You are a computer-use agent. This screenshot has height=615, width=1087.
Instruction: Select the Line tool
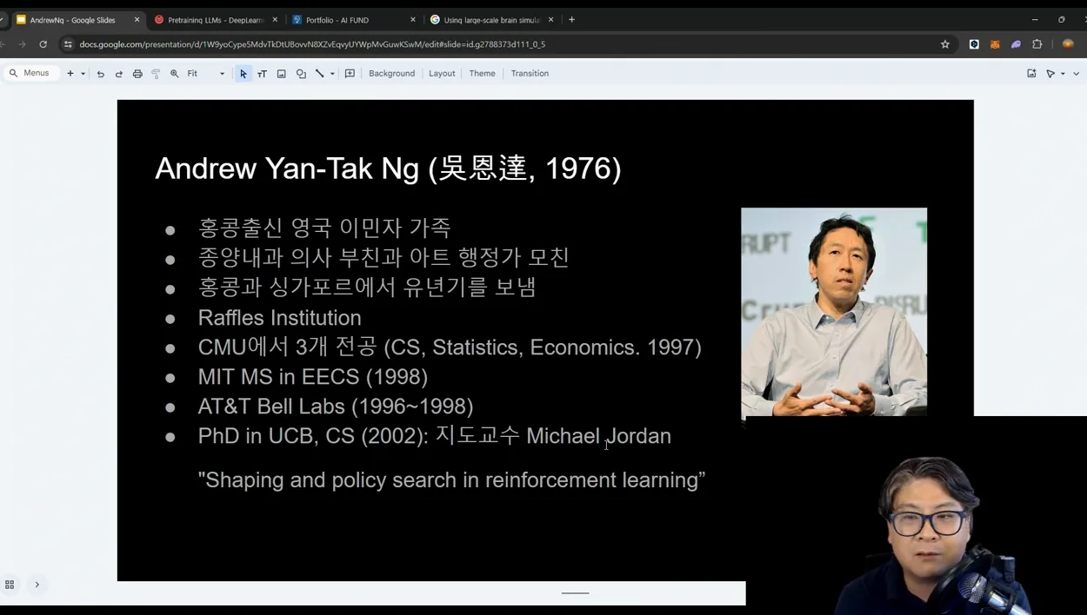(319, 74)
